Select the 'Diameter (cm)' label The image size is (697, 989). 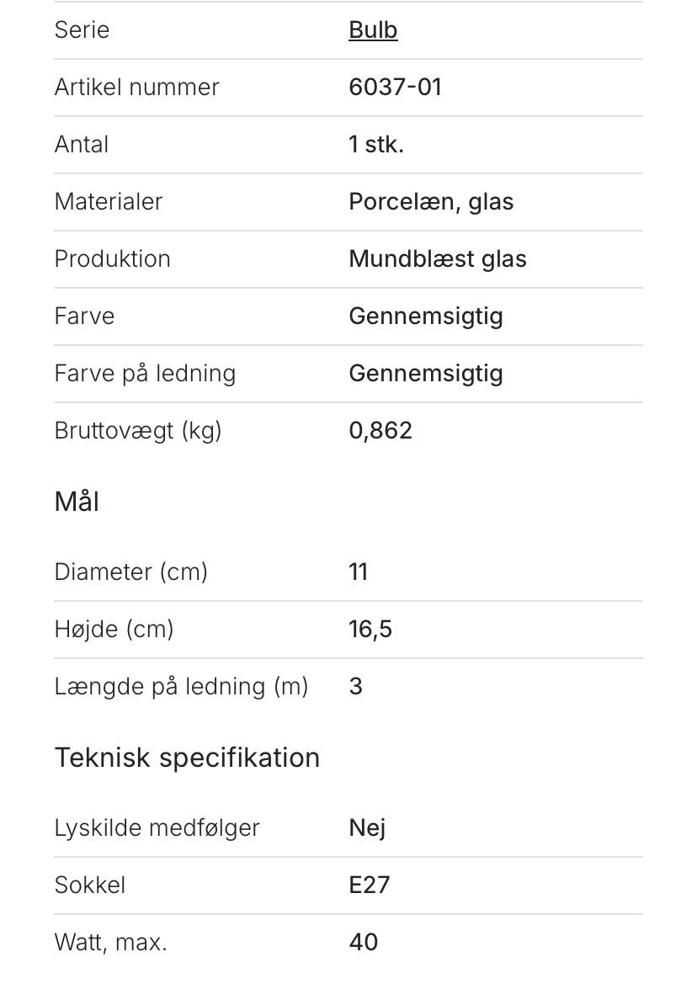pyautogui.click(x=130, y=572)
